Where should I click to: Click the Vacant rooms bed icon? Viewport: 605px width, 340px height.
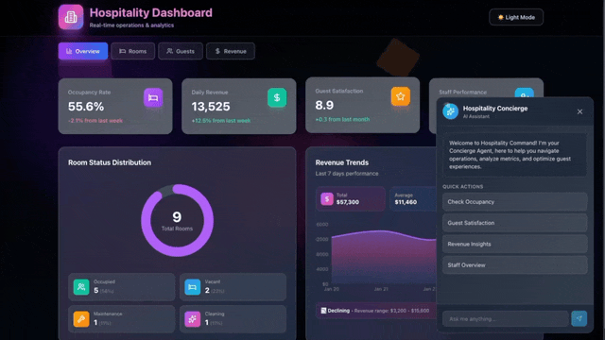coord(193,287)
